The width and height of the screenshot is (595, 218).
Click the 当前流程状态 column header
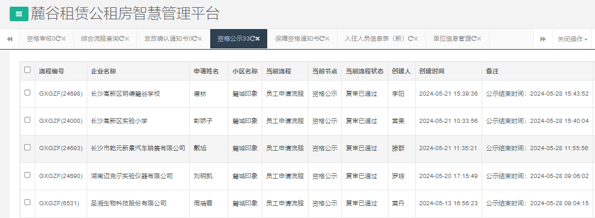(365, 71)
